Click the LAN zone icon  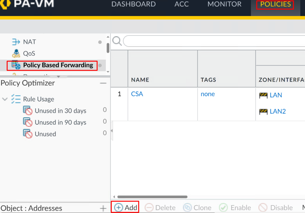pos(263,95)
